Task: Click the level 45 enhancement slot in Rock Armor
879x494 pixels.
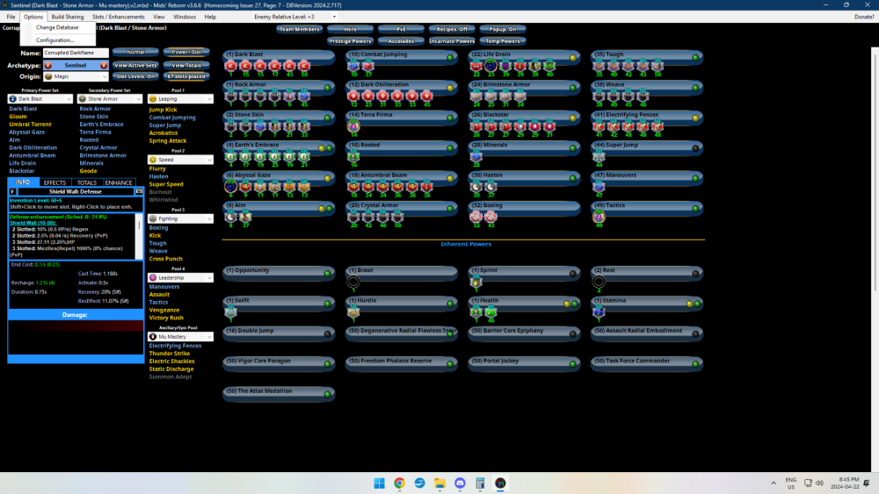Action: point(304,96)
